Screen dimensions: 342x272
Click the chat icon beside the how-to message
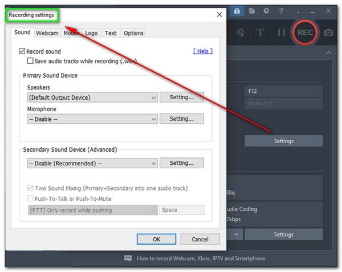coord(128,258)
